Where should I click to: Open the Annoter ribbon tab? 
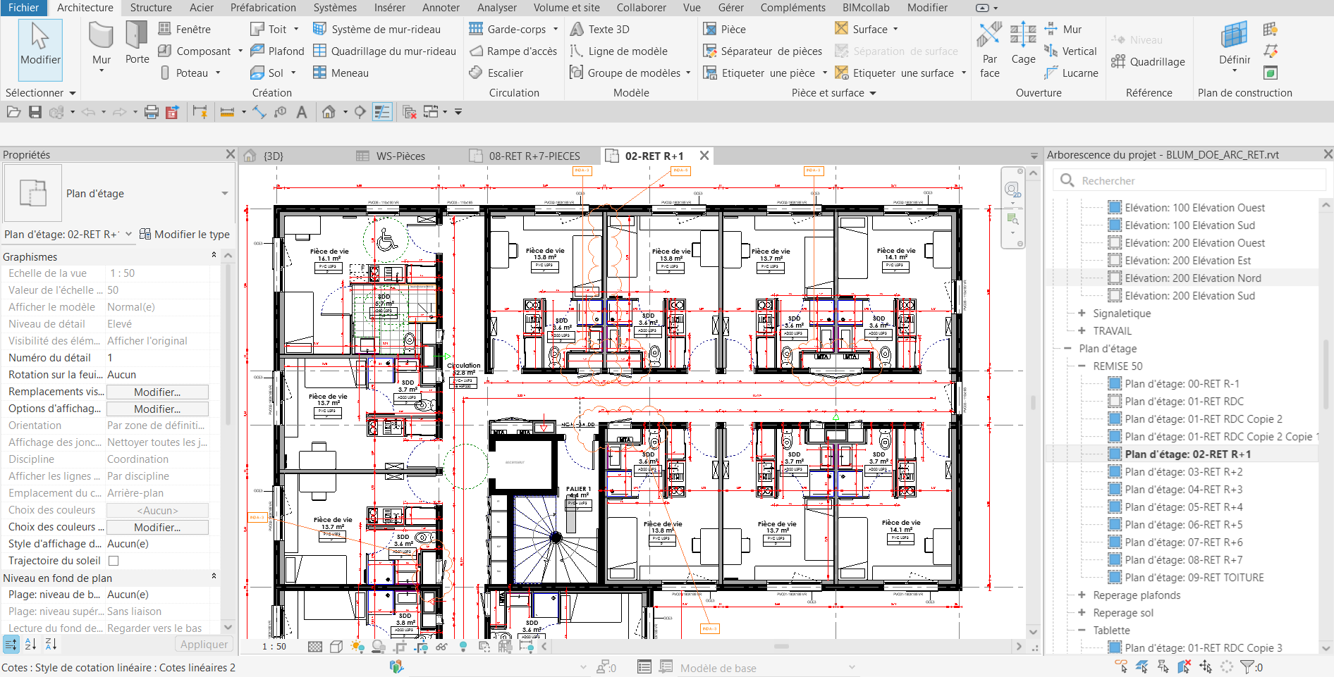[441, 8]
